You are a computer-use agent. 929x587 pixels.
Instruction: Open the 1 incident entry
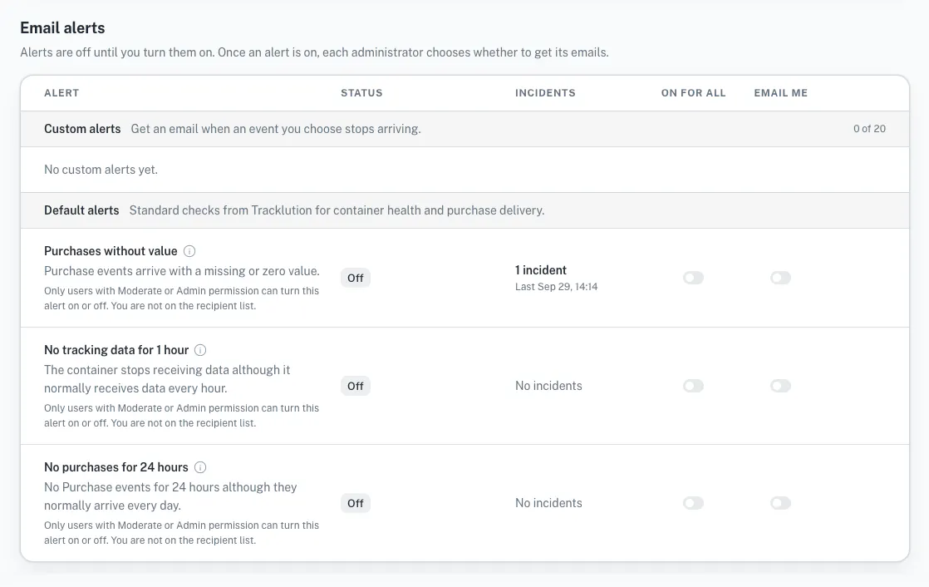[541, 270]
